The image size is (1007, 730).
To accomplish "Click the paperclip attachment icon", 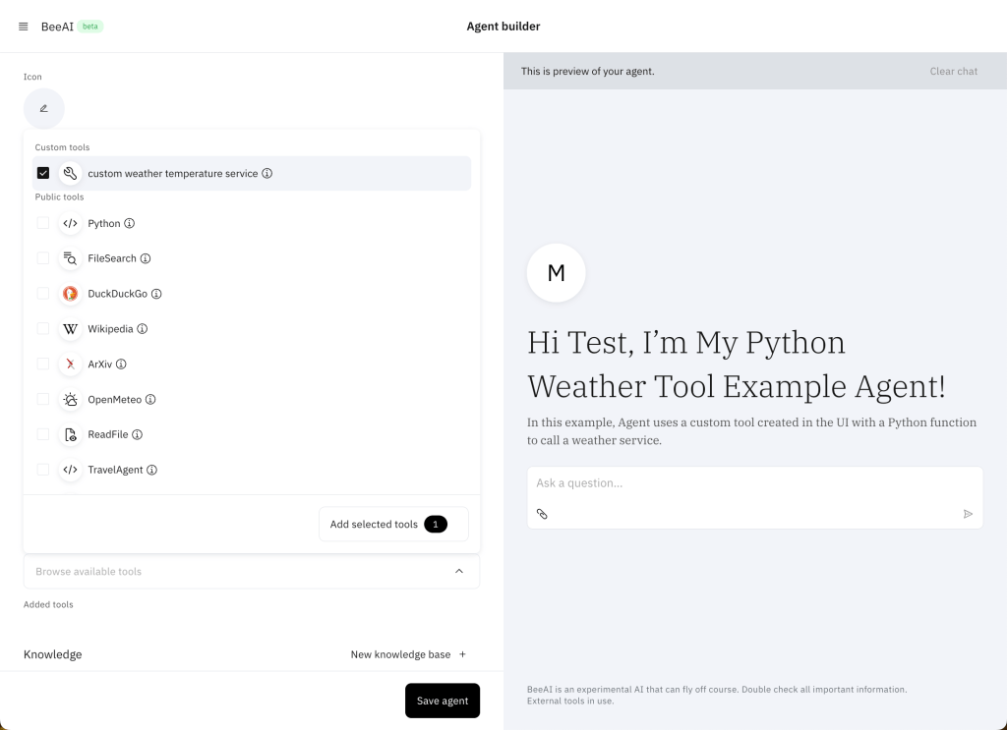I will [x=542, y=514].
